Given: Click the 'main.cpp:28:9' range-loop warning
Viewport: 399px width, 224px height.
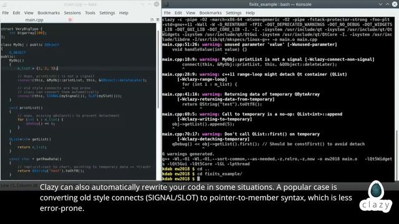Looking at the screenshot, I should tap(254, 75).
